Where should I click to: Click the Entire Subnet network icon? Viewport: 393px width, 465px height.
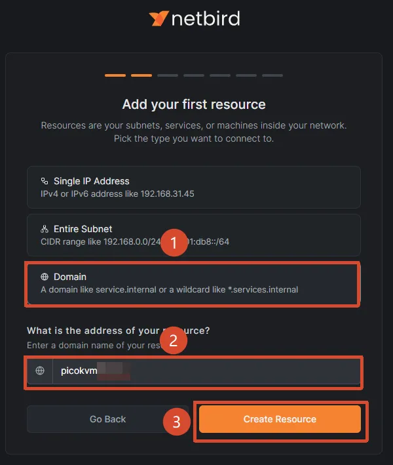[45, 229]
